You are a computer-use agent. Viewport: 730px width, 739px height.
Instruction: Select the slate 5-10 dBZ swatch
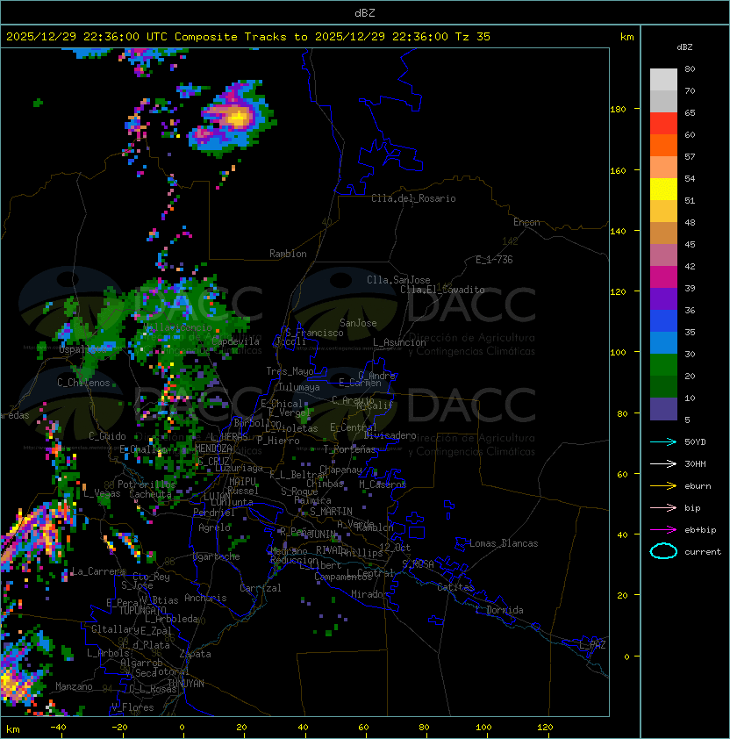coord(663,409)
